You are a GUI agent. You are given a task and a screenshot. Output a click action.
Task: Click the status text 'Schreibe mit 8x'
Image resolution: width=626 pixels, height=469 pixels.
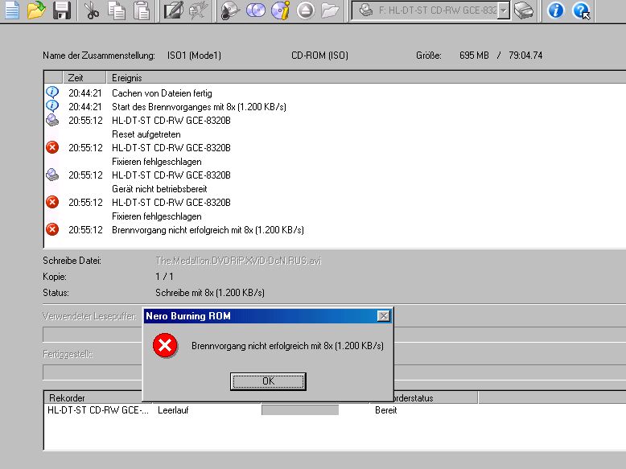209,293
